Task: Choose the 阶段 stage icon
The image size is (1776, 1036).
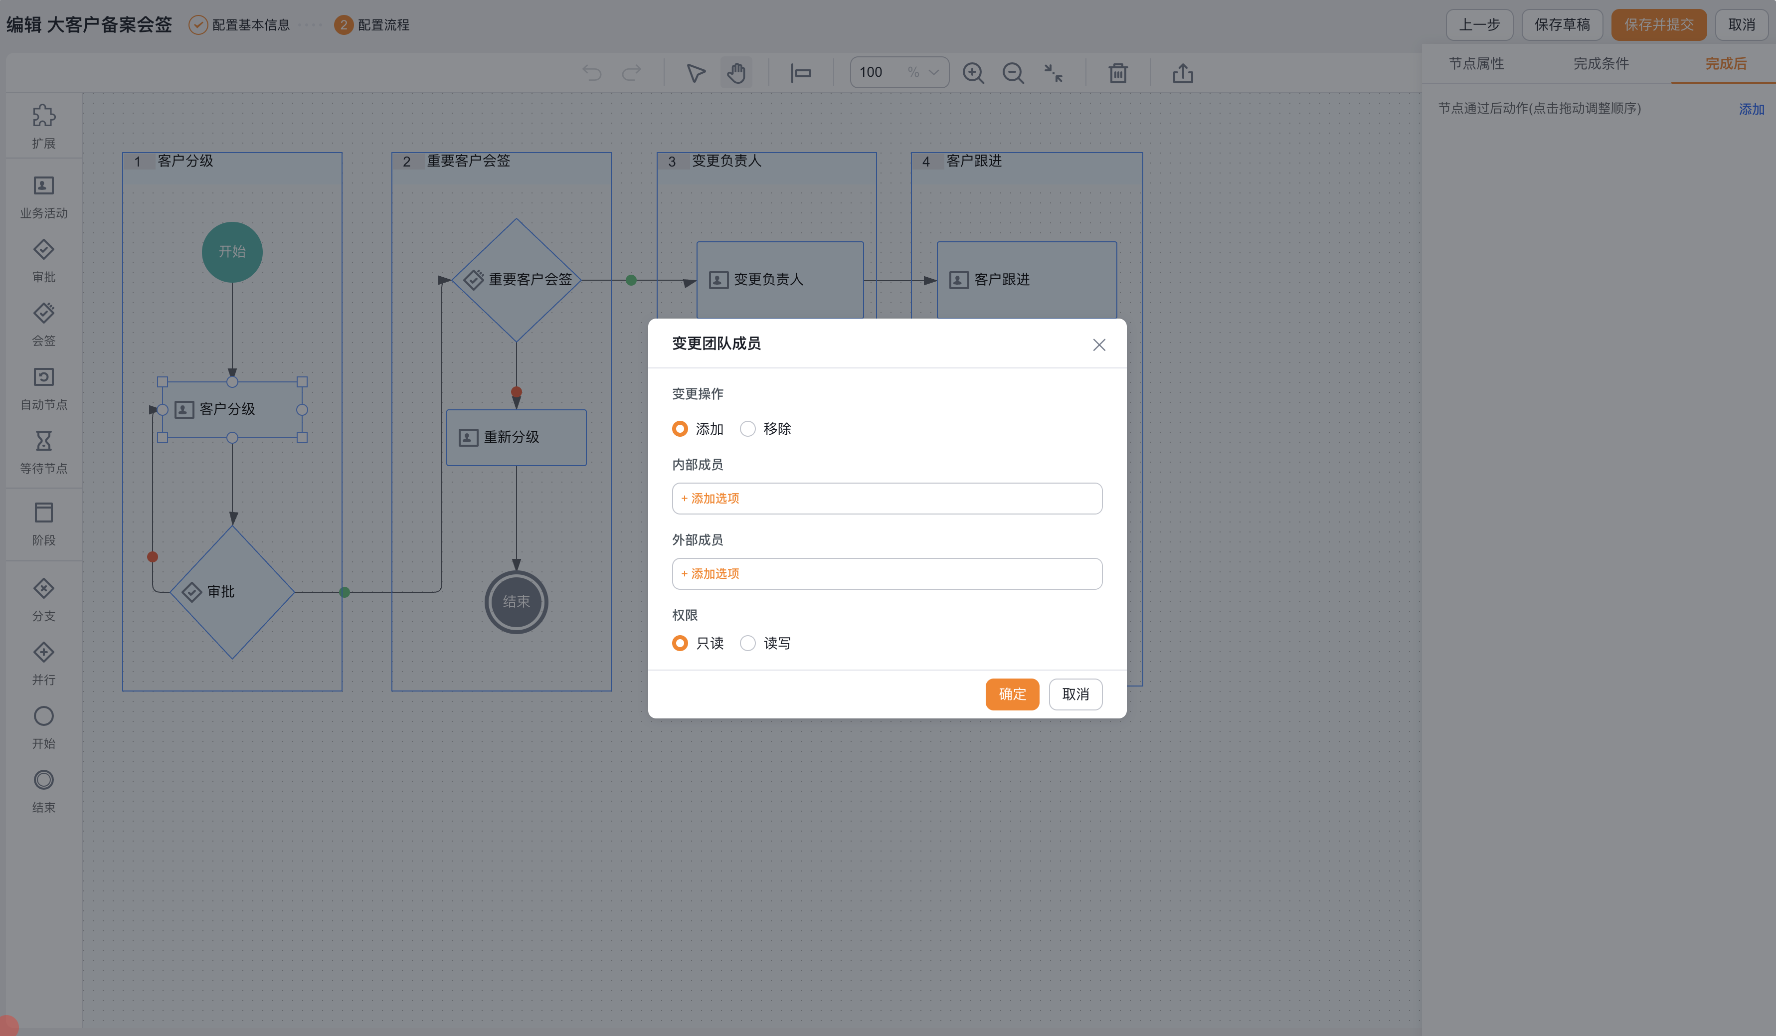Action: (44, 512)
